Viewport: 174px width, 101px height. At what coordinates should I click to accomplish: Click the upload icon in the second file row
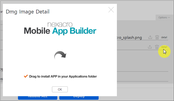click(x=150, y=47)
